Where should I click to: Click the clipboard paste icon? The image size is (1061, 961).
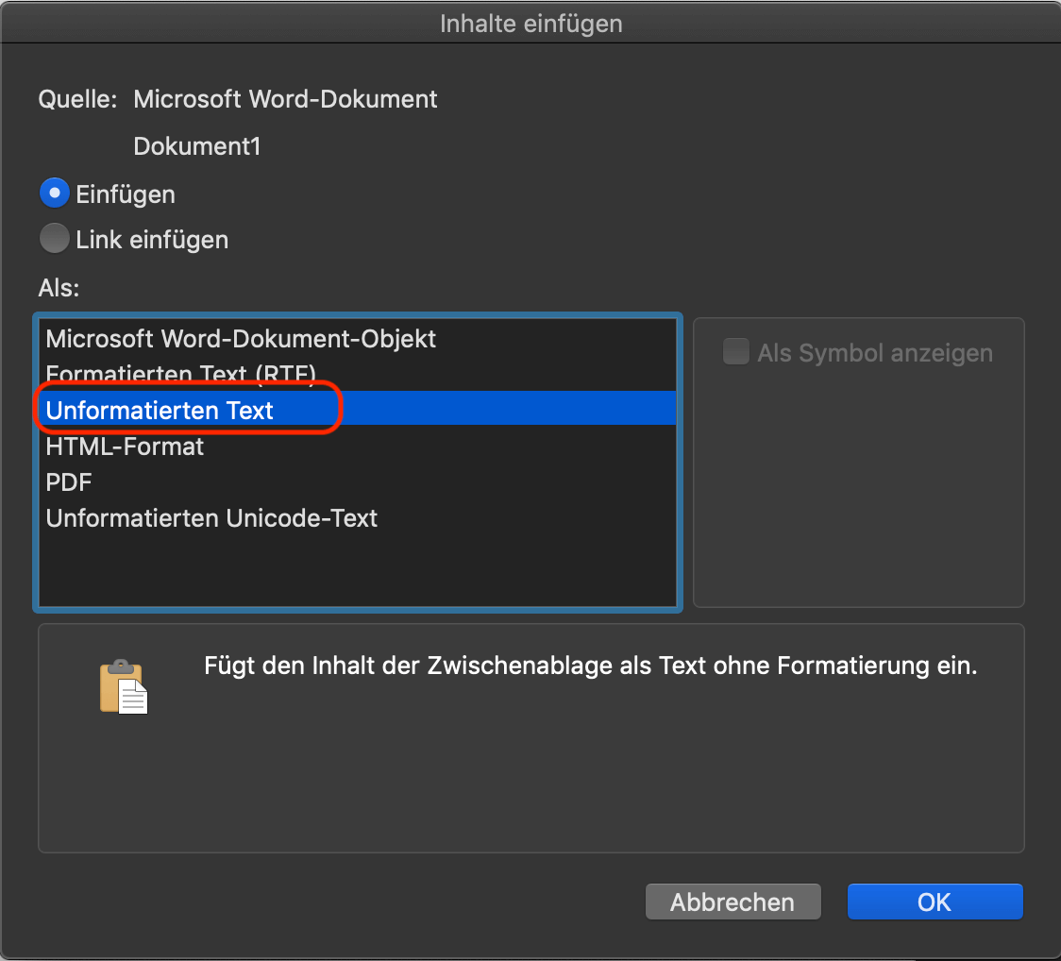[124, 686]
